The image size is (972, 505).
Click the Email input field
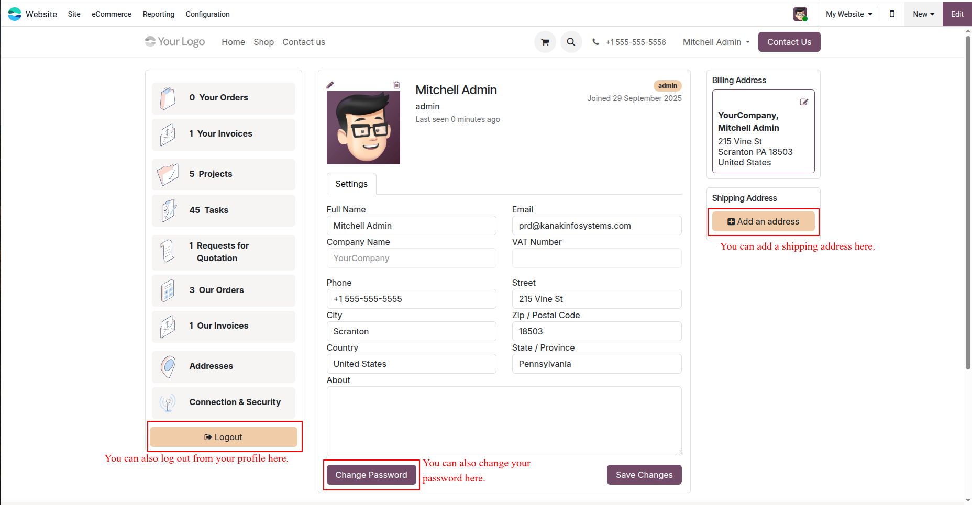coord(597,226)
